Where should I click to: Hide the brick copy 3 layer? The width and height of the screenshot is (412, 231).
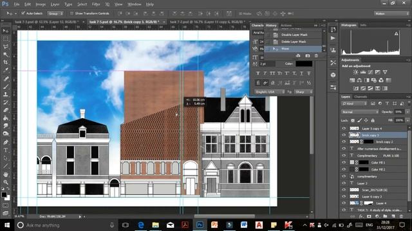pos(344,135)
